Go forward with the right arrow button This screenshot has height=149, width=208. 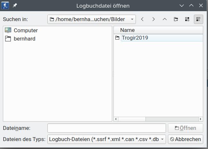click(154, 19)
